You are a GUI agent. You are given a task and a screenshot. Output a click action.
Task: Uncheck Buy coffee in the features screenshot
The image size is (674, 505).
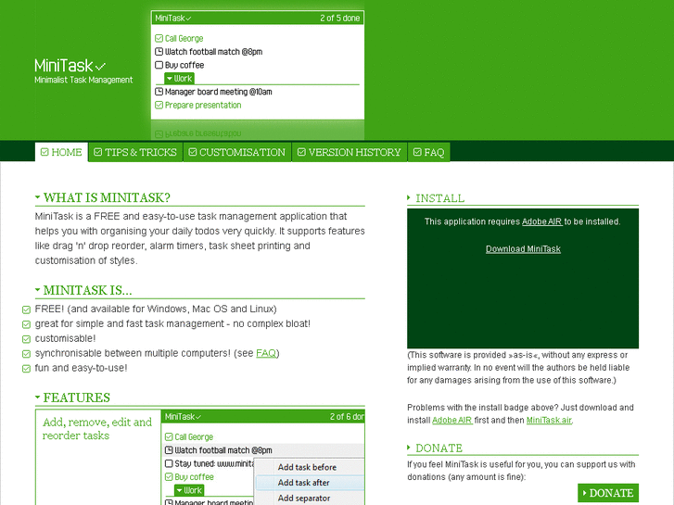click(169, 477)
